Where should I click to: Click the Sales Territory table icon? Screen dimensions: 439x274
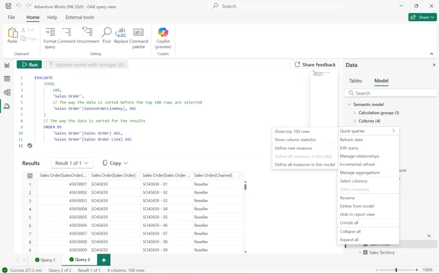tap(365, 252)
